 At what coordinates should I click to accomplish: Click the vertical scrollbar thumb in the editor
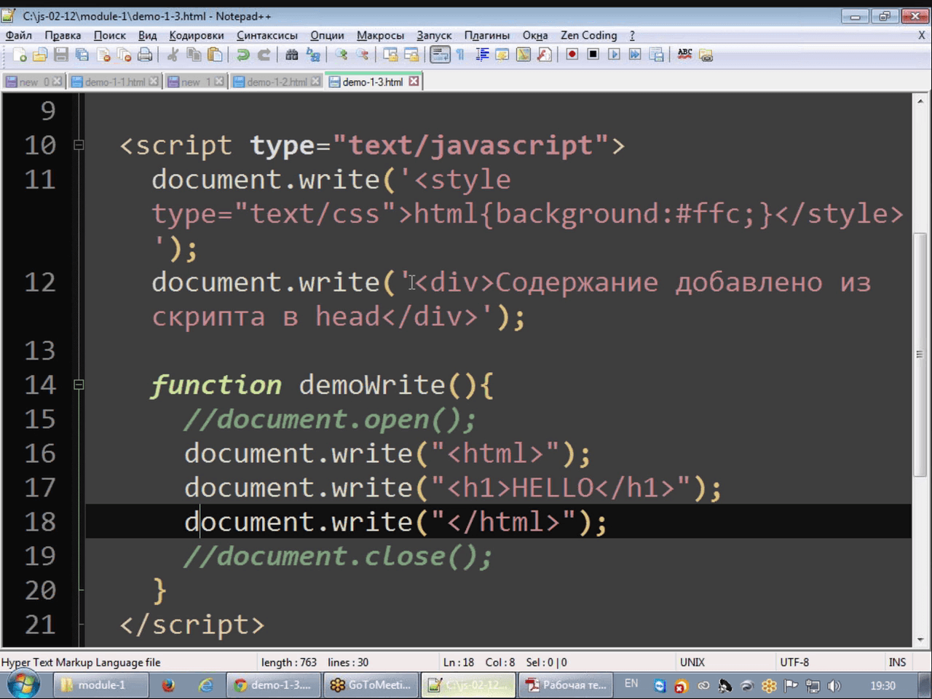[x=920, y=354]
